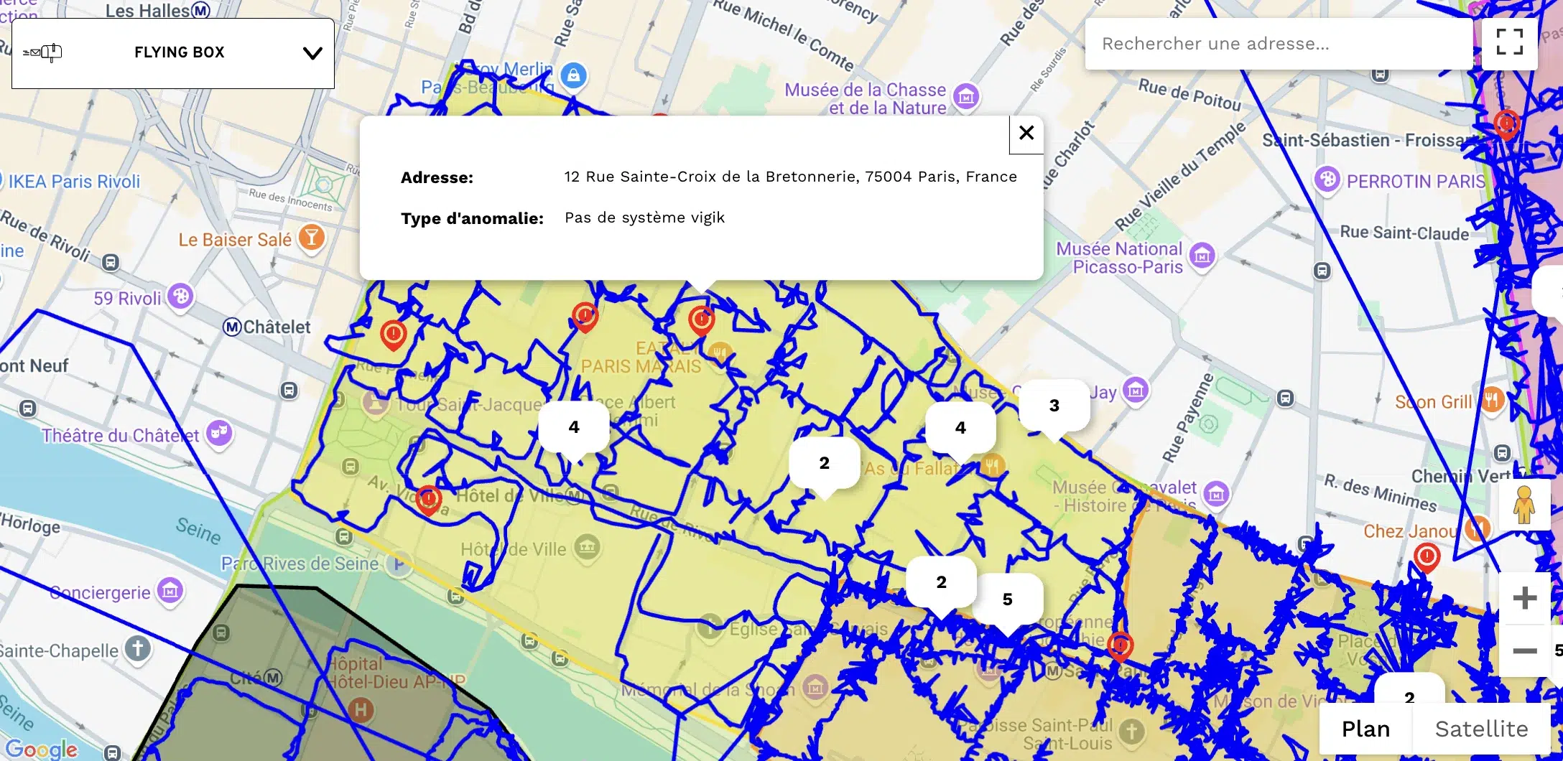This screenshot has height=761, width=1563.
Task: Zoom in using the plus button
Action: (x=1524, y=597)
